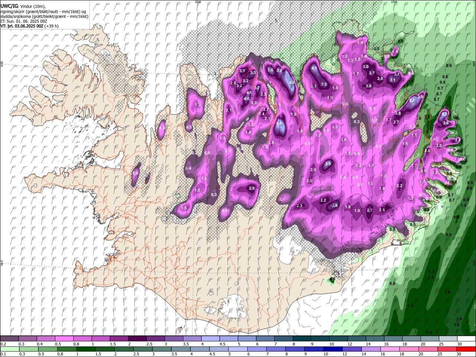Image resolution: width=476 pixels, height=357 pixels.
Task: Click the 7 swatch in the bottom rain legend row
Action: pos(276,349)
